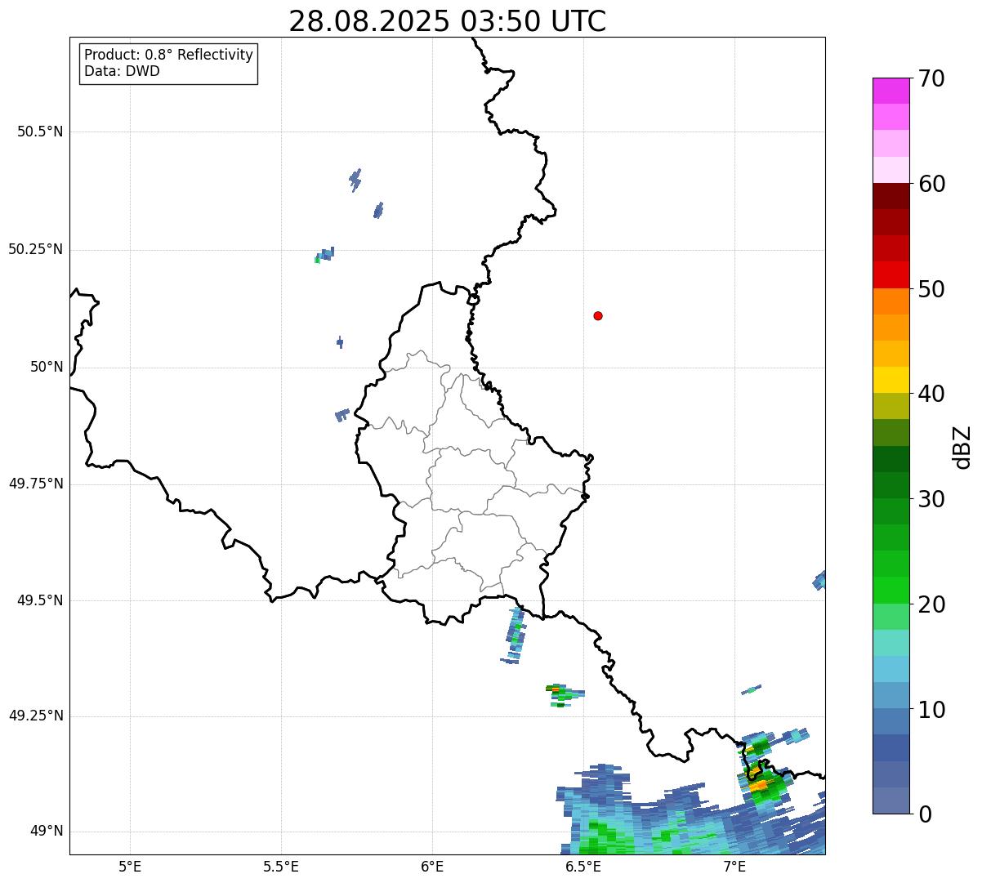Screen dimensions: 982x883
Task: Click the 'Product: 0.8° Reflectivity' label
Action: (x=169, y=55)
